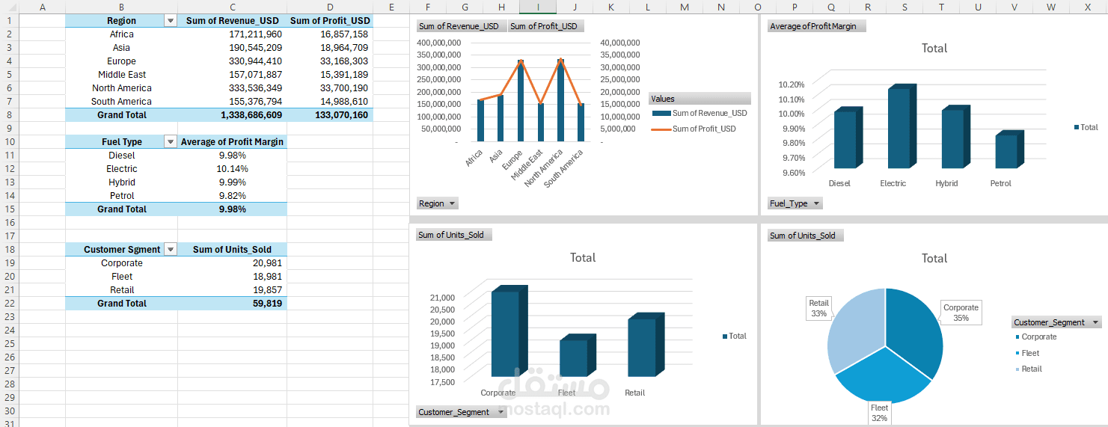The height and width of the screenshot is (427, 1108).
Task: Select the Corporate units sold 20,981
Action: [233, 263]
